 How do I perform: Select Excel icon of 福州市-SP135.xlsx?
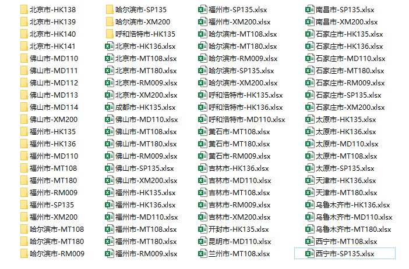[x=202, y=10]
